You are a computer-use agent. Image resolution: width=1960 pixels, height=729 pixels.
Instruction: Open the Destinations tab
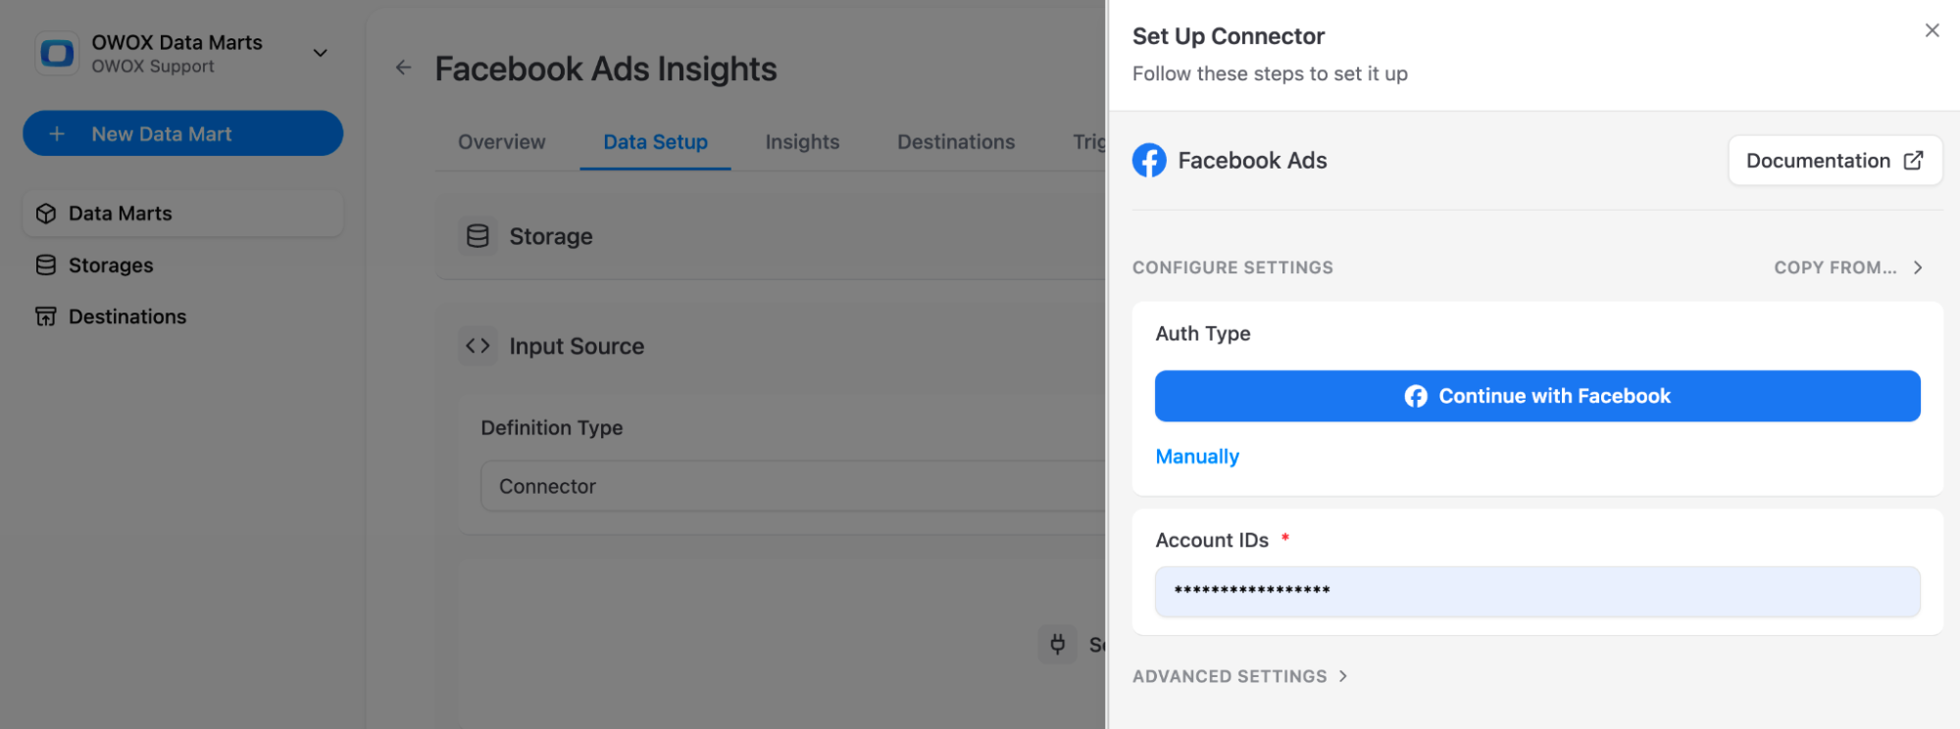pos(956,142)
